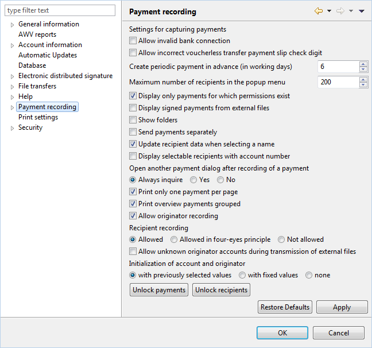Screen dimensions: 372x348
Task: Click the yellow back navigation arrow
Action: (319, 11)
